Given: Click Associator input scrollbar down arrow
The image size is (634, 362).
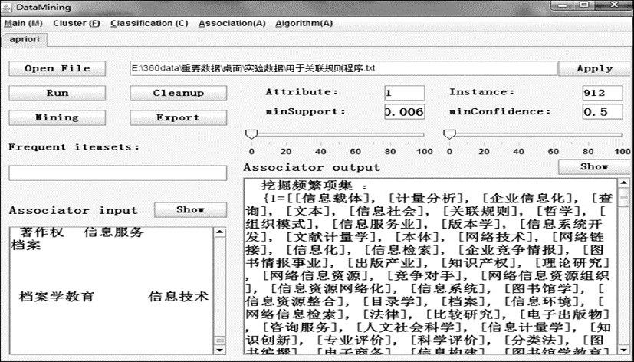Looking at the screenshot, I should (x=219, y=350).
